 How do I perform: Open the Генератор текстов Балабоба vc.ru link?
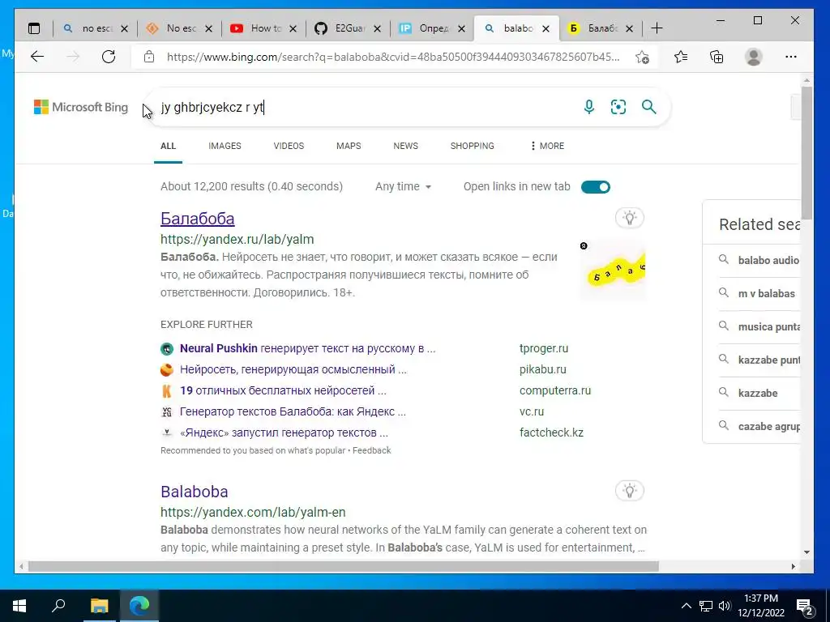[293, 411]
